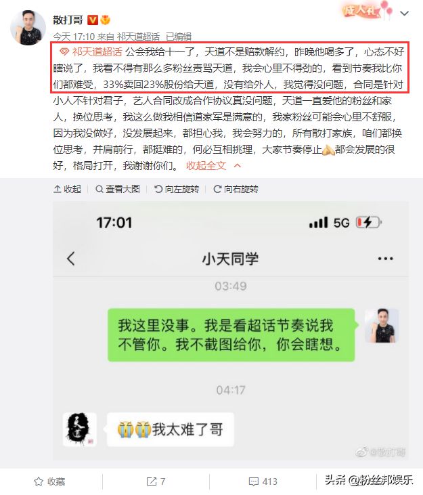
Task: Open comments icon showing 413
Action: pyautogui.click(x=263, y=481)
